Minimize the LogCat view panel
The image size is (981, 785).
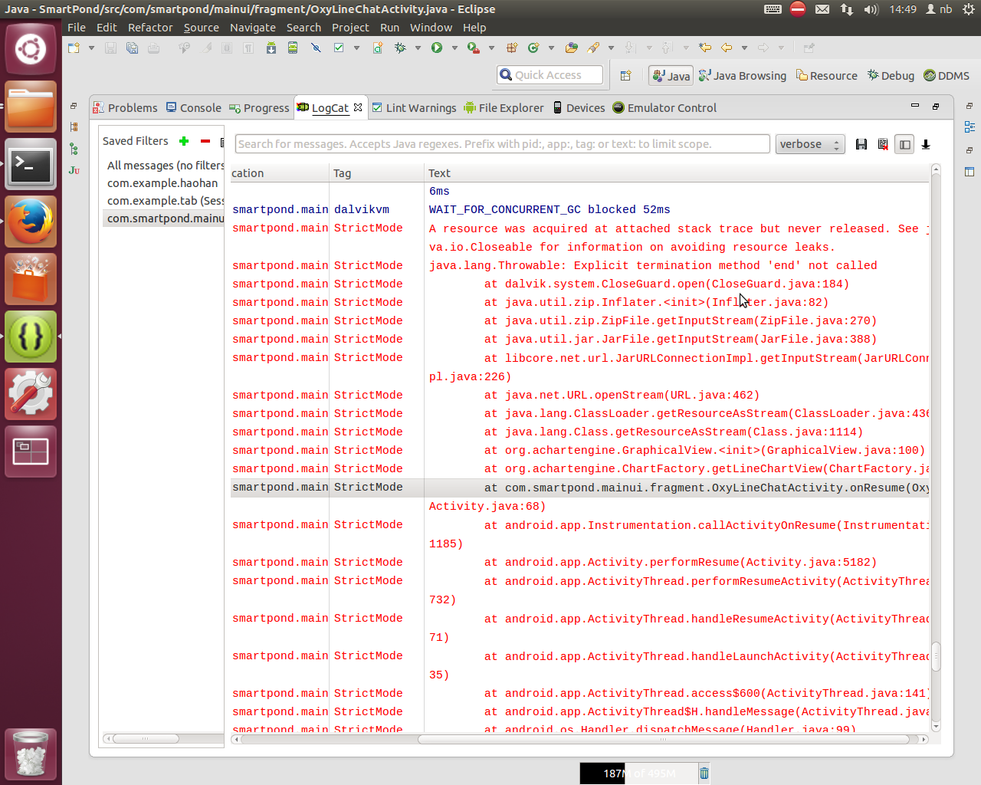click(914, 106)
